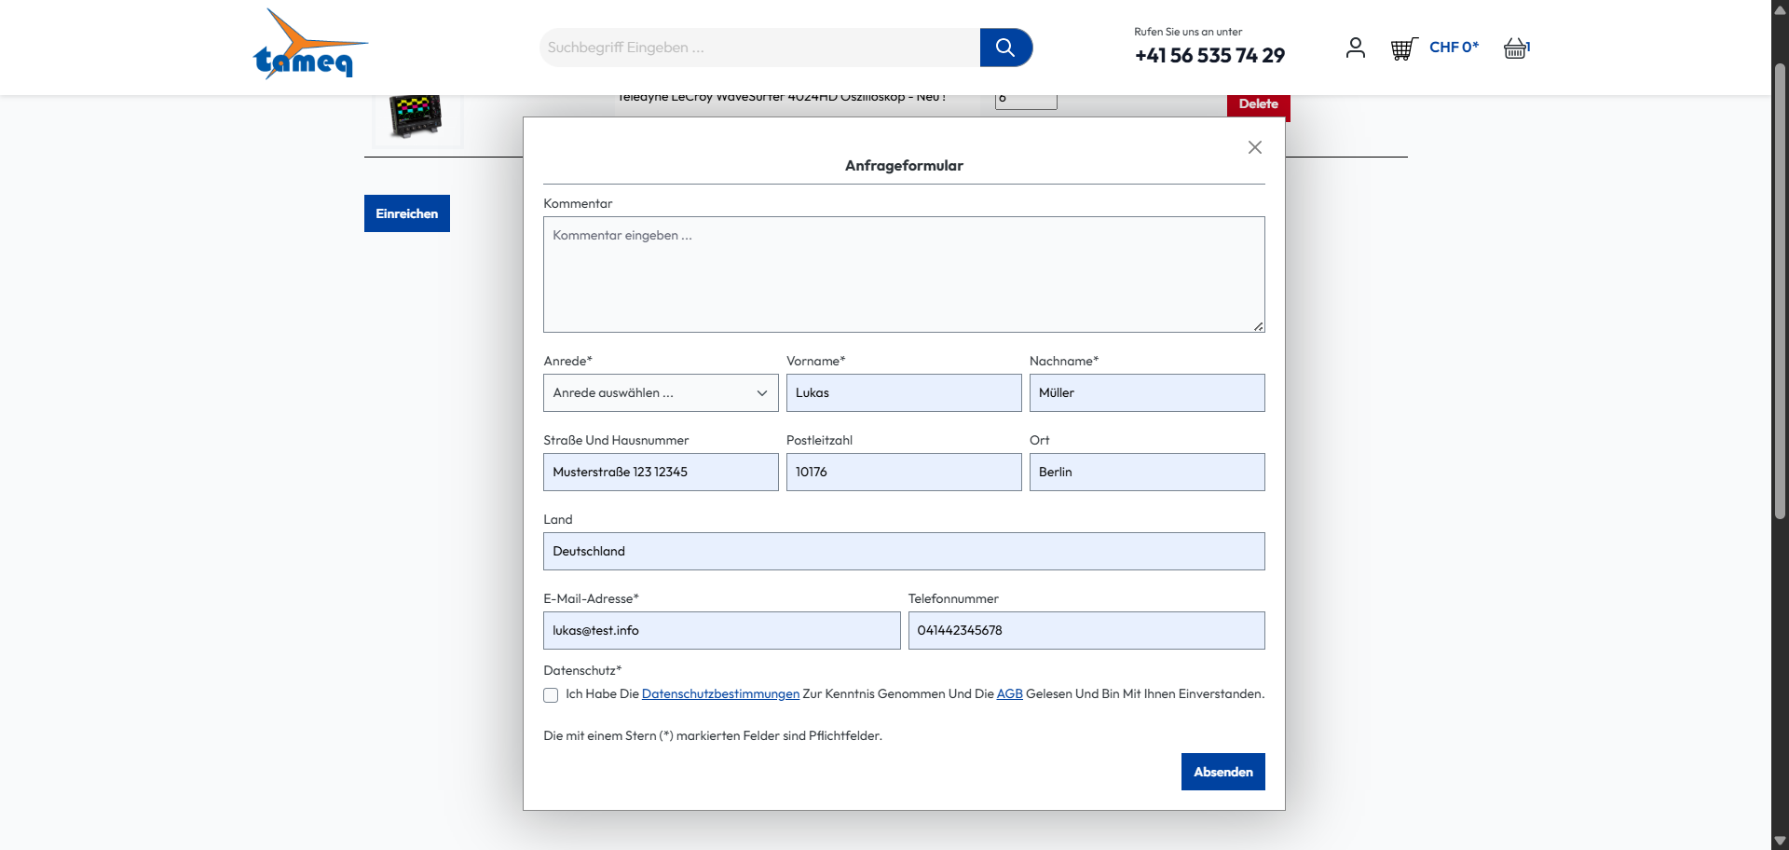Click the search magnifier button
Screen dimensions: 1789x850
point(1005,48)
